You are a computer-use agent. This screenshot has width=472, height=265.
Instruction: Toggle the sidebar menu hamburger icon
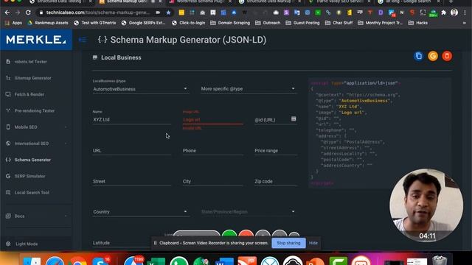click(x=83, y=40)
